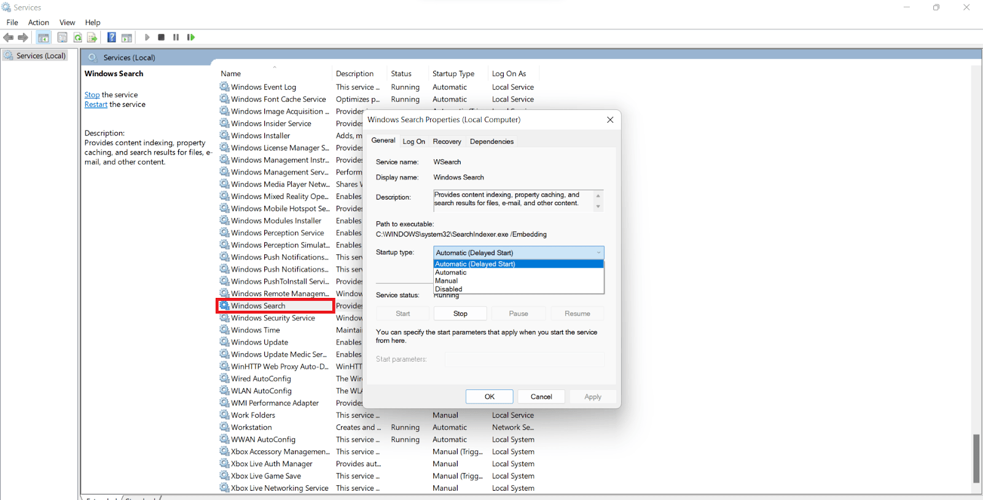Screen dimensions: 983x500
Task: Click the Pause Service toolbar icon
Action: click(x=176, y=37)
